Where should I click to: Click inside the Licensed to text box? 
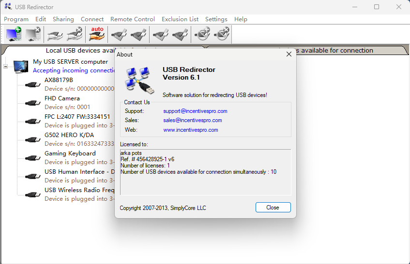(x=206, y=172)
